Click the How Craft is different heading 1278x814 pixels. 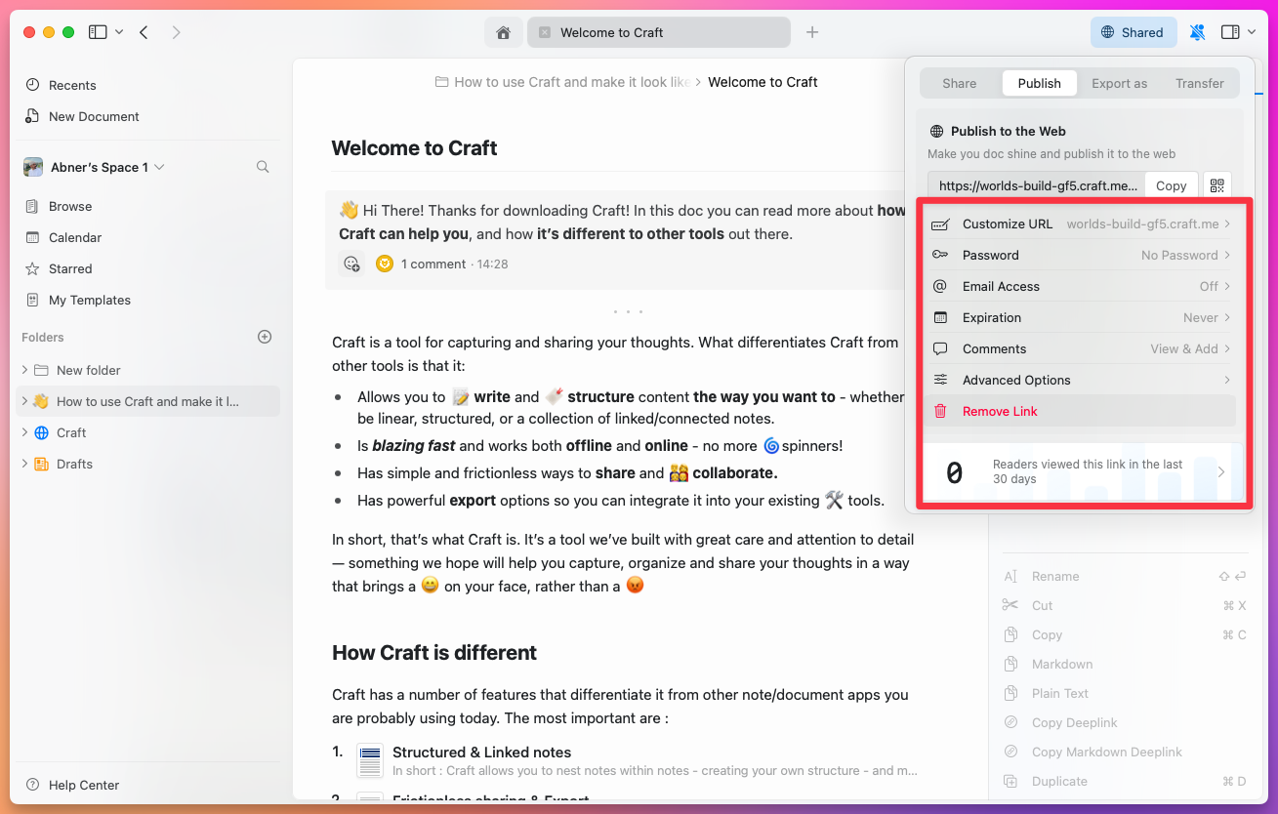click(x=434, y=653)
